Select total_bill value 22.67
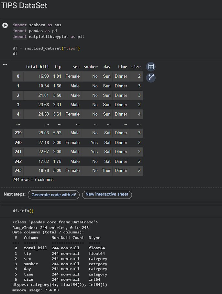222x294 pixels. [x=44, y=152]
